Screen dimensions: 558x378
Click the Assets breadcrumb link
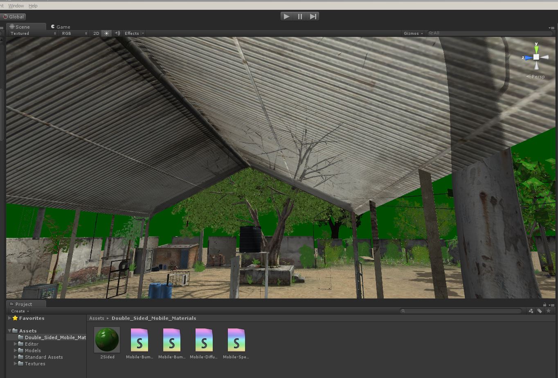[x=97, y=318]
